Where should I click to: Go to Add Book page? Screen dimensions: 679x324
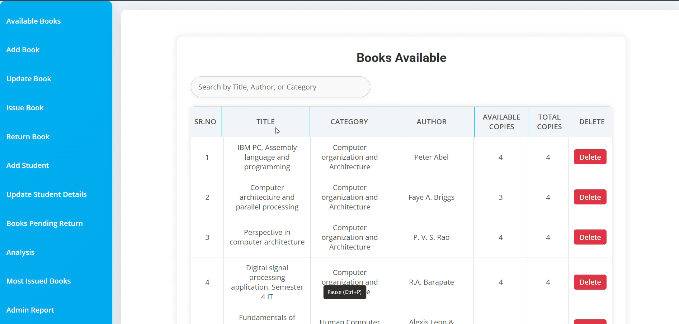[x=23, y=50]
